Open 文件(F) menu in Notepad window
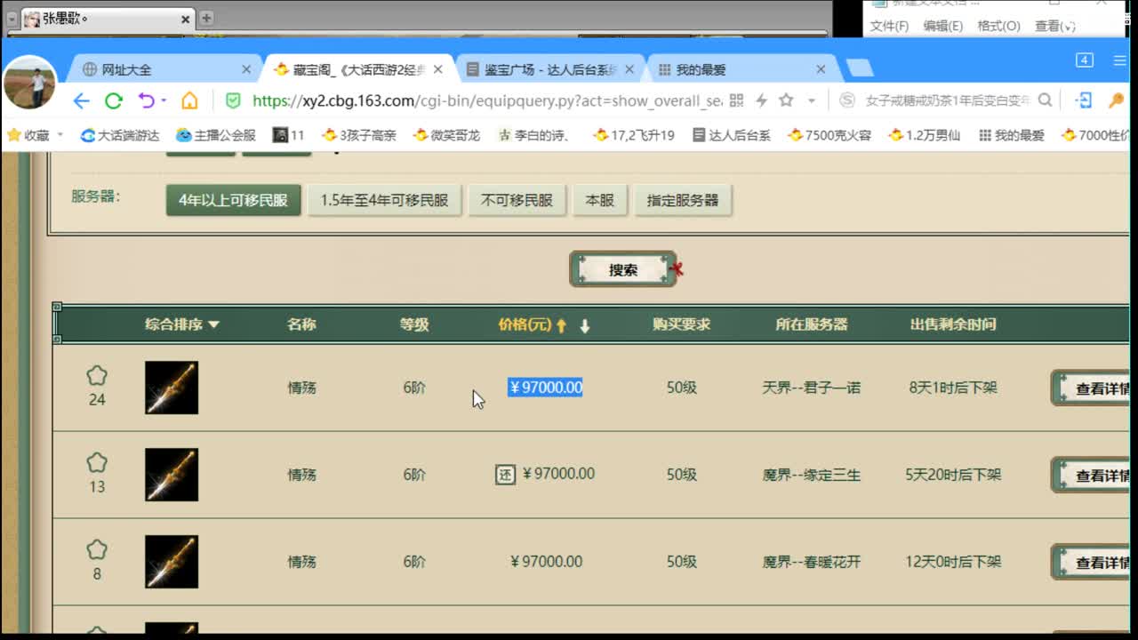This screenshot has width=1138, height=640. [889, 26]
